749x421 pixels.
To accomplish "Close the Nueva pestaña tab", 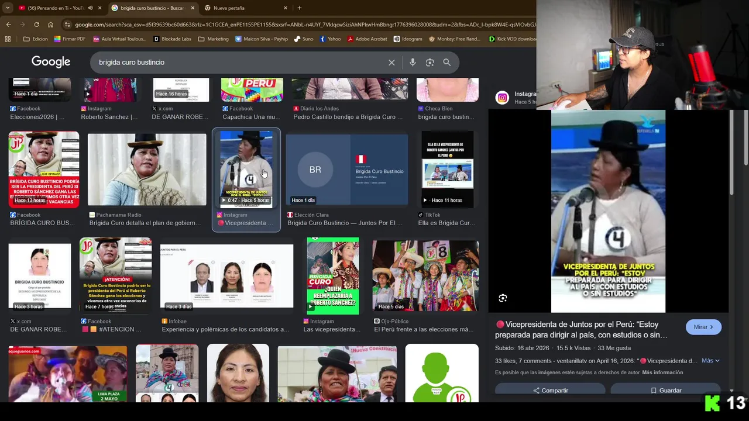I will 286,8.
